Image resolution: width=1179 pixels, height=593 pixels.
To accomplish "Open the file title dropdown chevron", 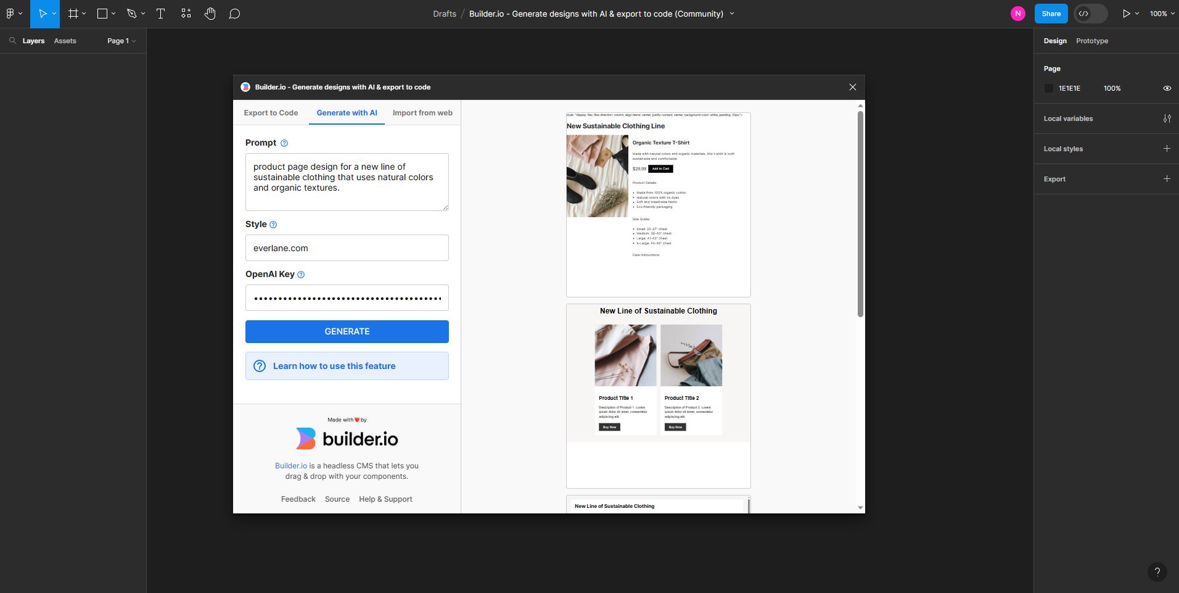I will 732,14.
